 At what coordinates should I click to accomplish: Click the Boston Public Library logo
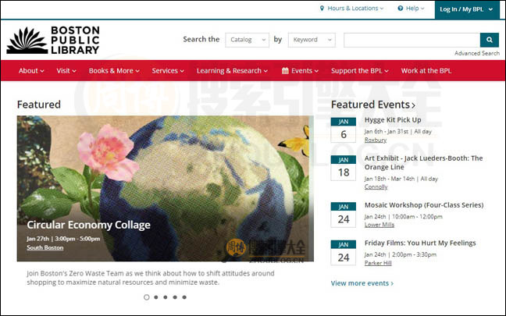tap(53, 40)
